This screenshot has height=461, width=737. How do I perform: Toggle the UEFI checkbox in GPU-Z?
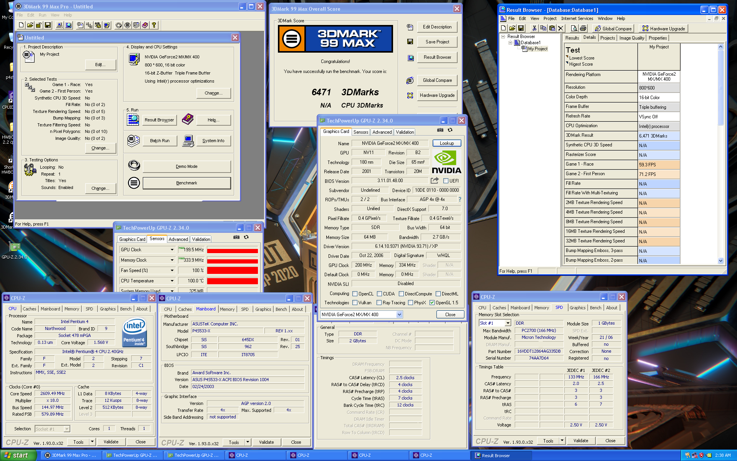click(x=446, y=181)
